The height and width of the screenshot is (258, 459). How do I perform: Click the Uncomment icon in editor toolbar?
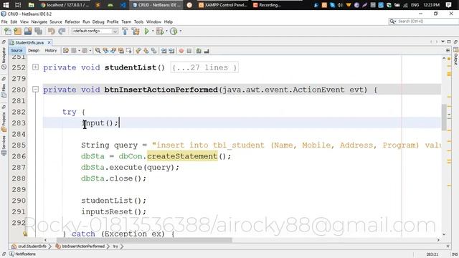coord(207,51)
